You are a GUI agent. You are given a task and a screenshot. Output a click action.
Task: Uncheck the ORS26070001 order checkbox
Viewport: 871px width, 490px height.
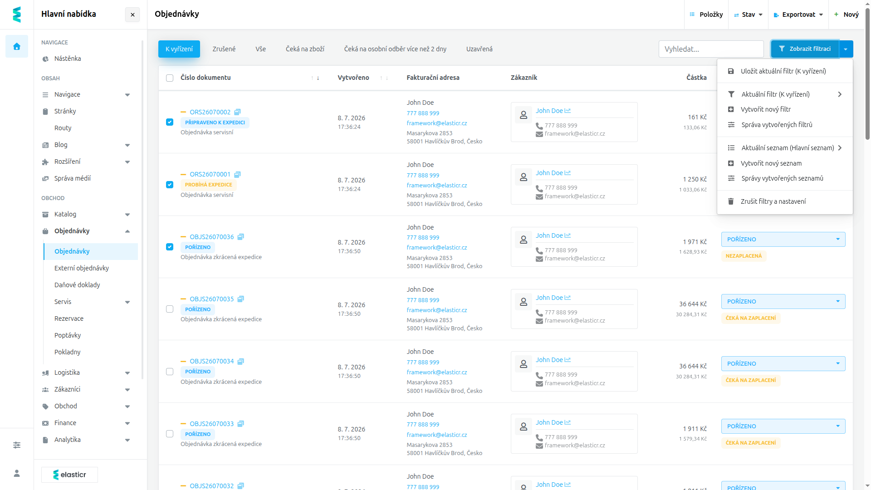[x=170, y=185]
